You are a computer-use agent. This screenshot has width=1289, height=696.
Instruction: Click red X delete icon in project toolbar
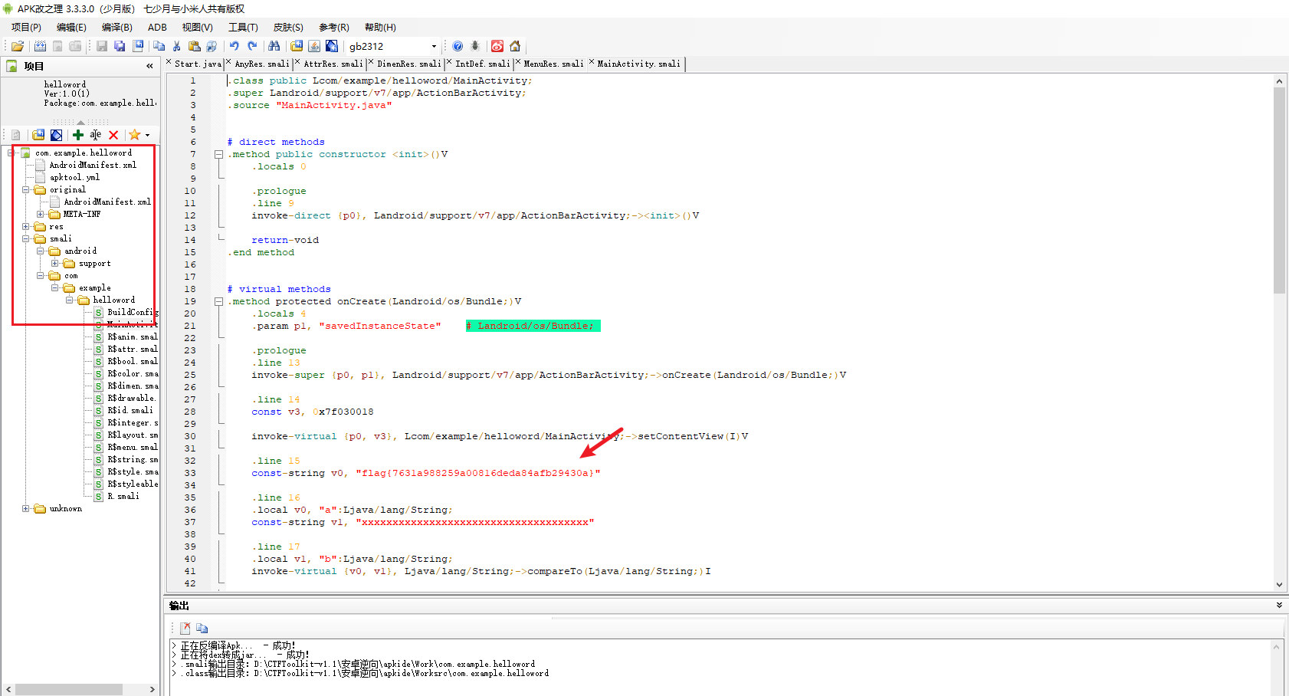pos(113,135)
